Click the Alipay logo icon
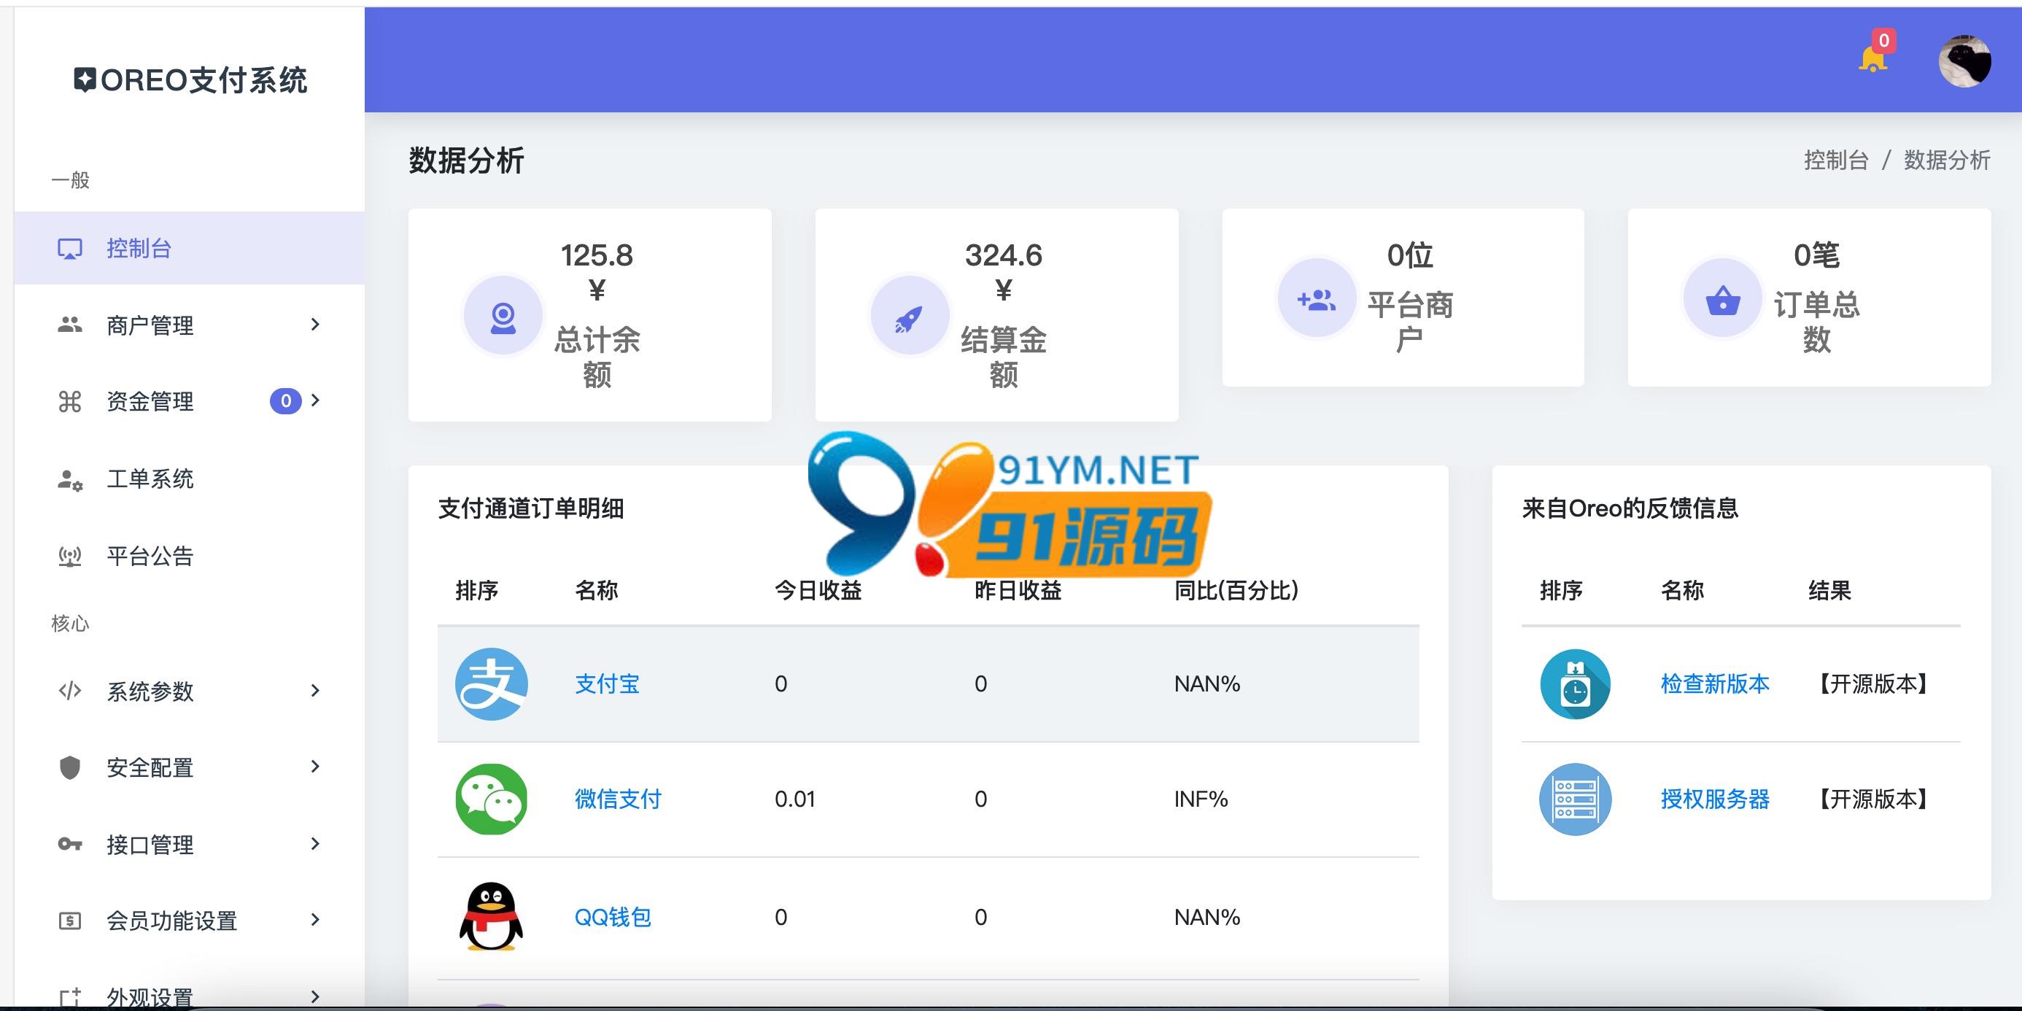 (492, 683)
